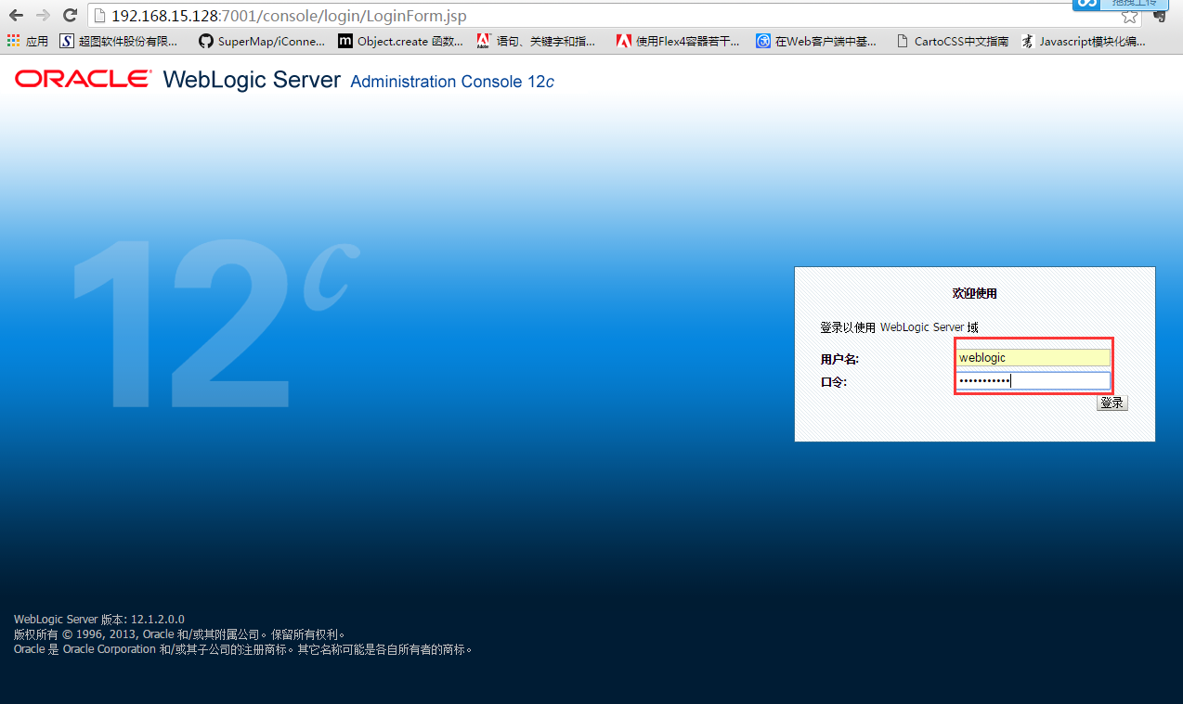Click the WebLogic Server 版本: 12.1.2.0.0 text
Viewport: 1183px width, 704px height.
99,619
